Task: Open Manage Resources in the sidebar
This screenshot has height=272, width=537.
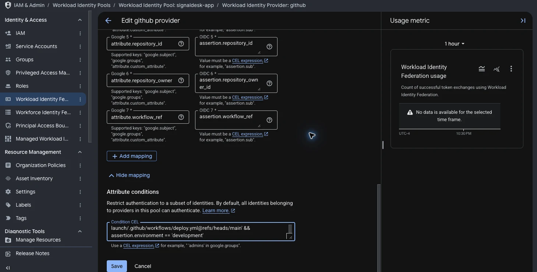Action: tap(38, 240)
